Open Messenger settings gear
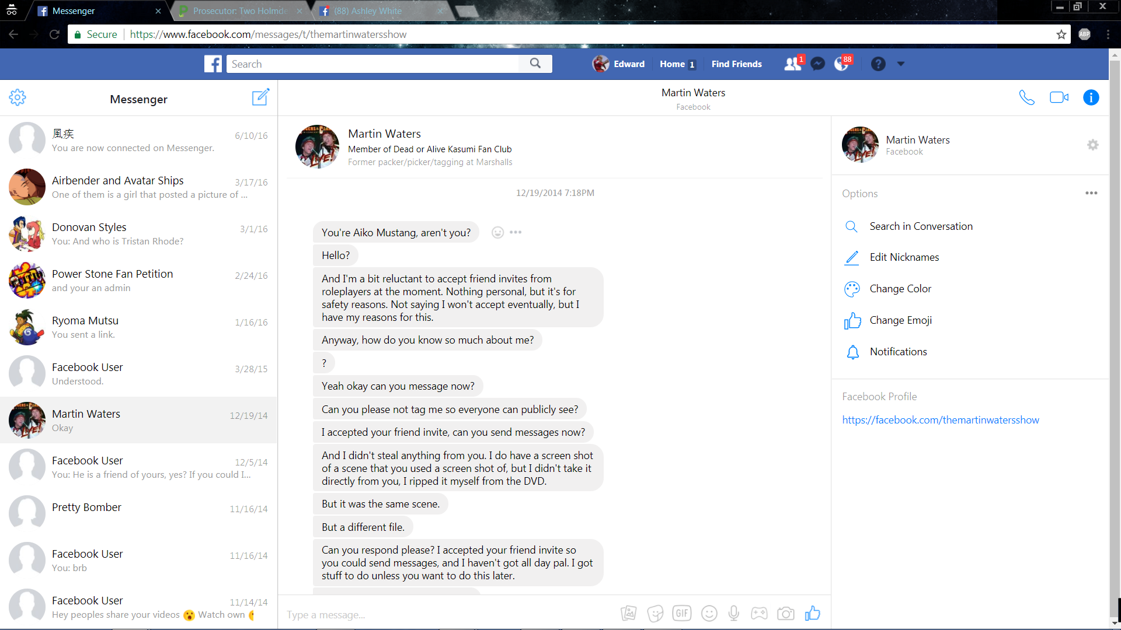Image resolution: width=1121 pixels, height=630 pixels. [18, 97]
